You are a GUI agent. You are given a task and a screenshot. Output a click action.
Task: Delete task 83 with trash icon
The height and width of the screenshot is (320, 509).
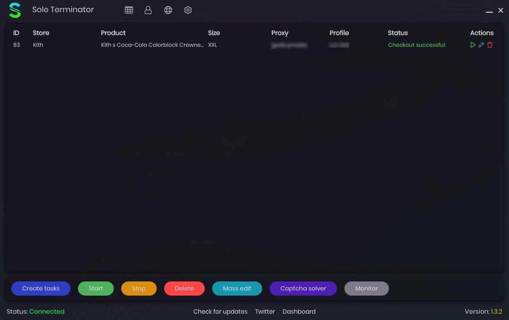point(490,45)
